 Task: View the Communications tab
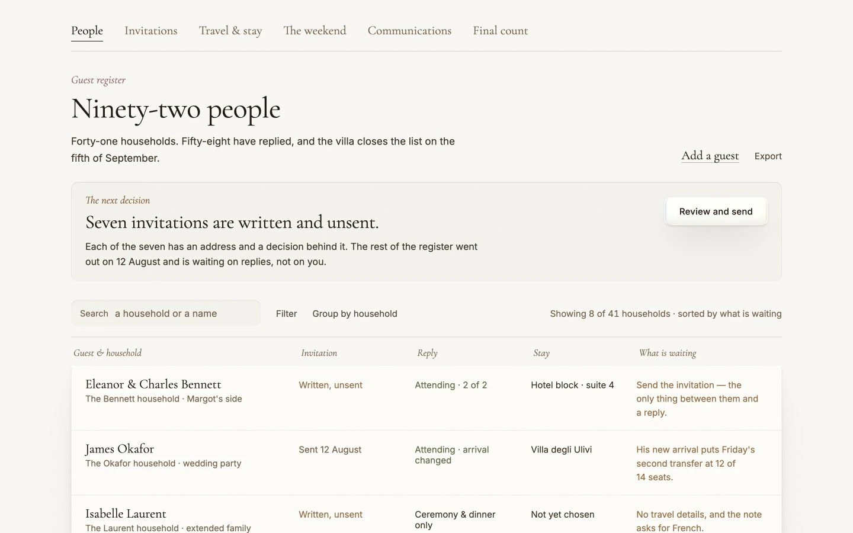tap(409, 31)
